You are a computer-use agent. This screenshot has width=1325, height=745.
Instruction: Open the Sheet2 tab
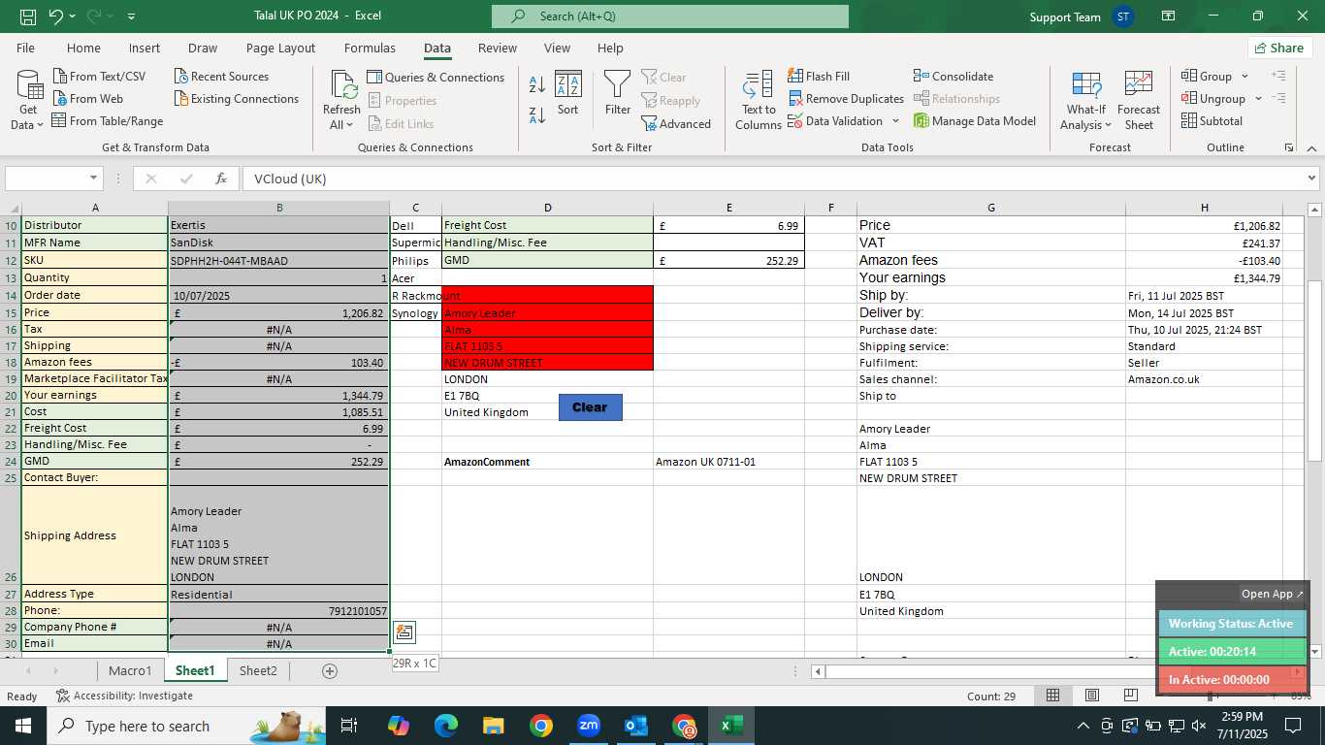(258, 670)
